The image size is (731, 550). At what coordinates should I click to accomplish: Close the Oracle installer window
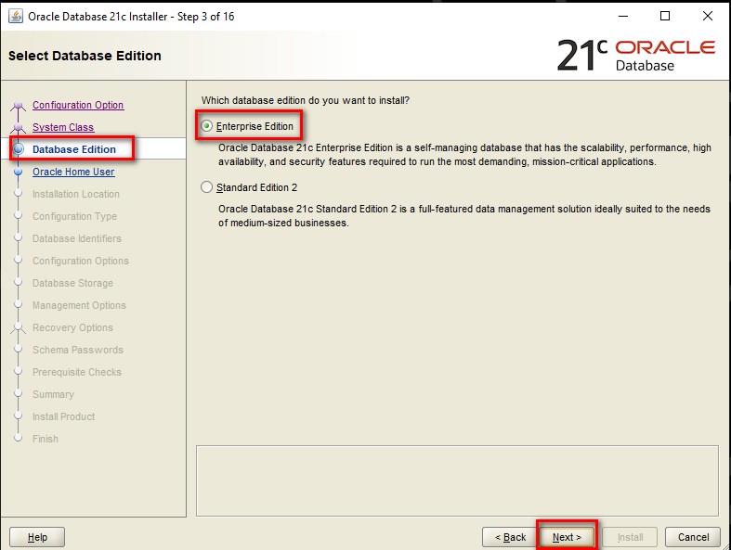(x=707, y=16)
